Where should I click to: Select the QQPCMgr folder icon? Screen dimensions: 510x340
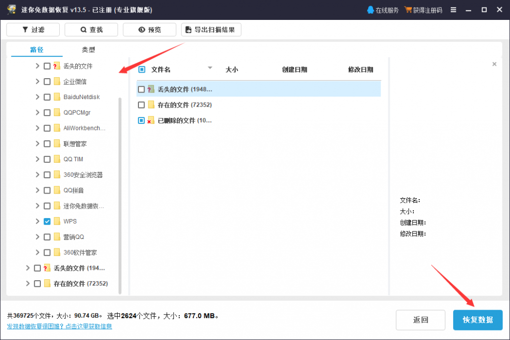tap(57, 112)
